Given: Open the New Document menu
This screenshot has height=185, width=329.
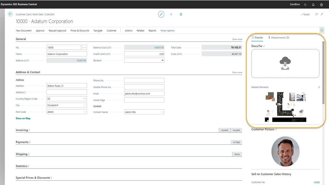Looking at the screenshot, I should [24, 31].
